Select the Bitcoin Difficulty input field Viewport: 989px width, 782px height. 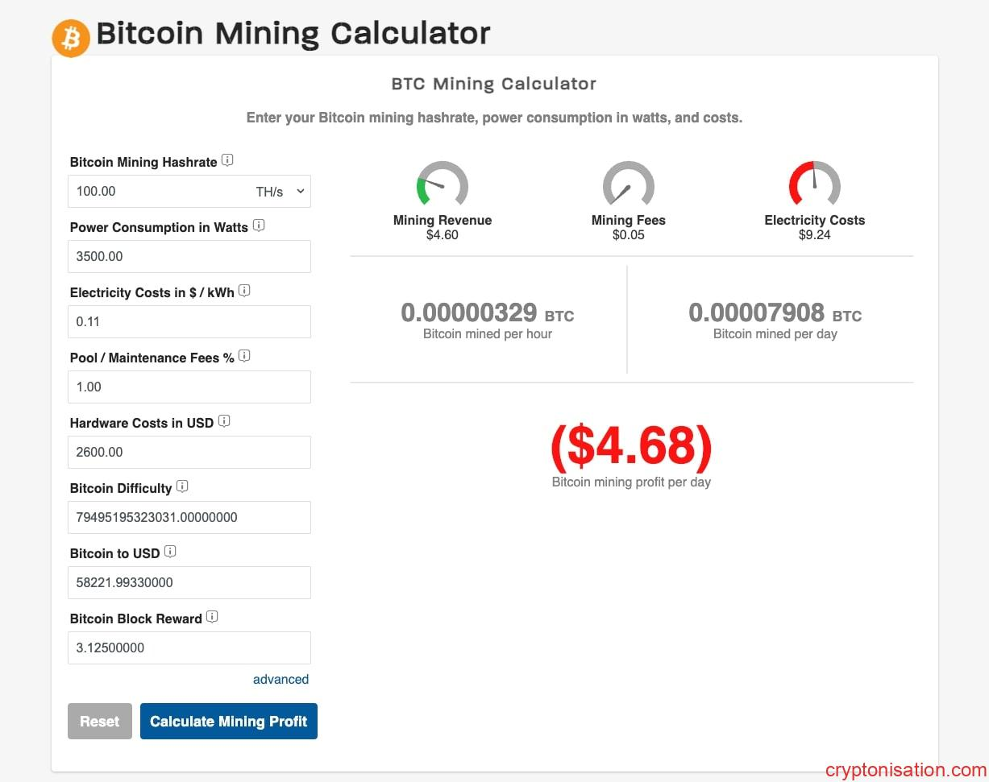189,517
